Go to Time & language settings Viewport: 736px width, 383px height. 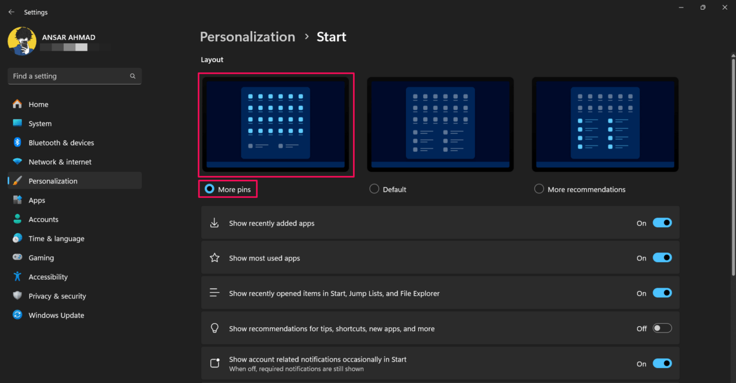[56, 239]
